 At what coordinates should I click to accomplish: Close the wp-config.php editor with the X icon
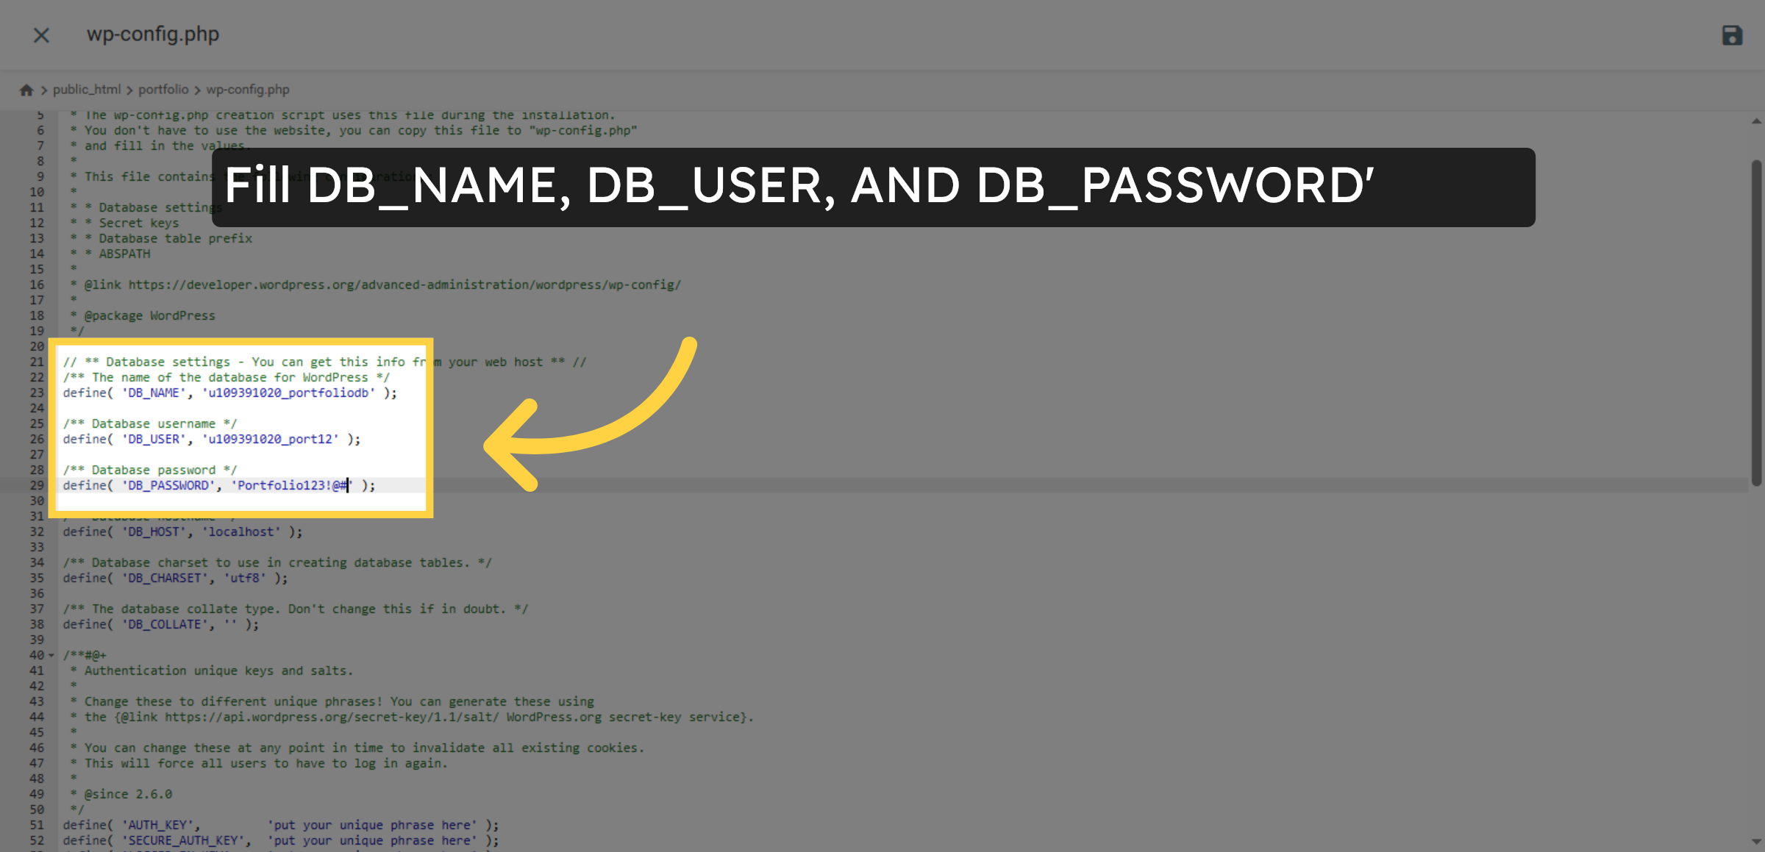tap(41, 35)
